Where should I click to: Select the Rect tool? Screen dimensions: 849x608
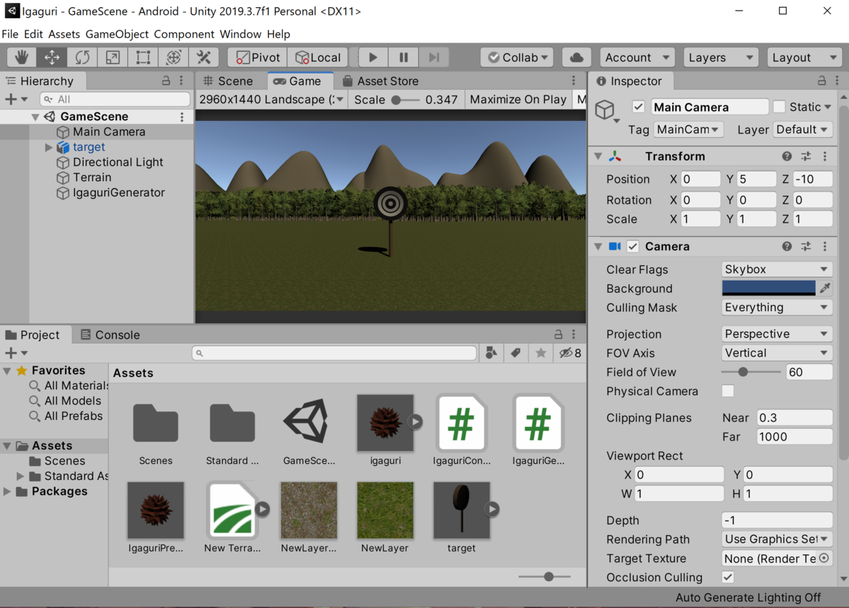(144, 57)
